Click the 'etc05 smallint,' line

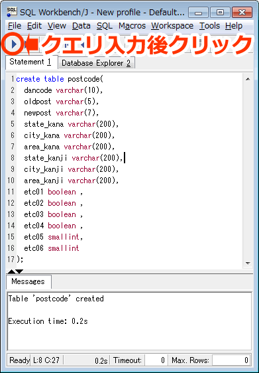click(x=54, y=237)
